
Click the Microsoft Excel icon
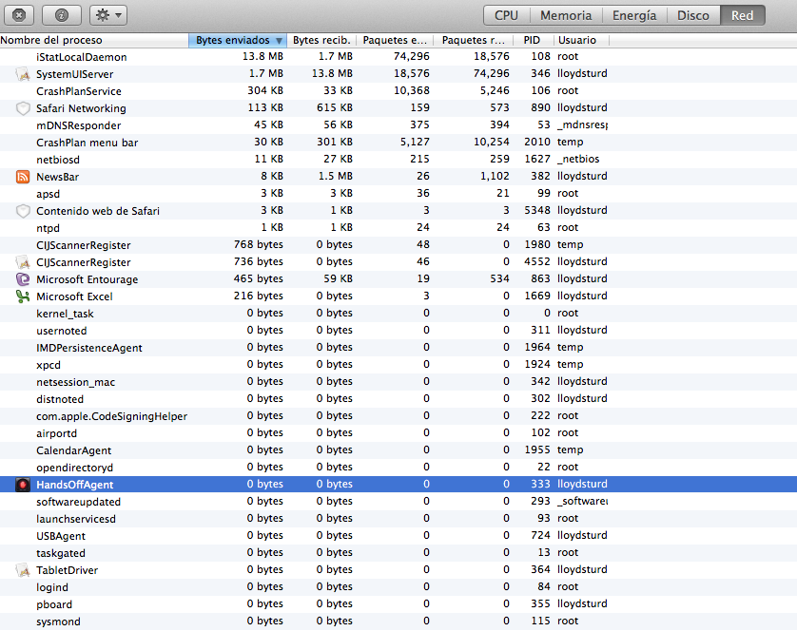point(23,296)
